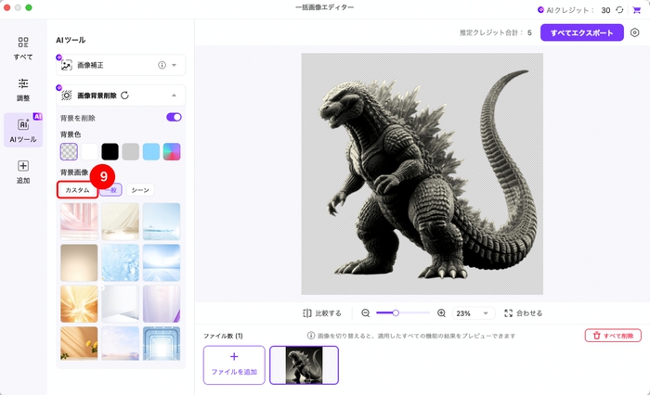Expand the 画像補正 section arrow

[x=175, y=65]
